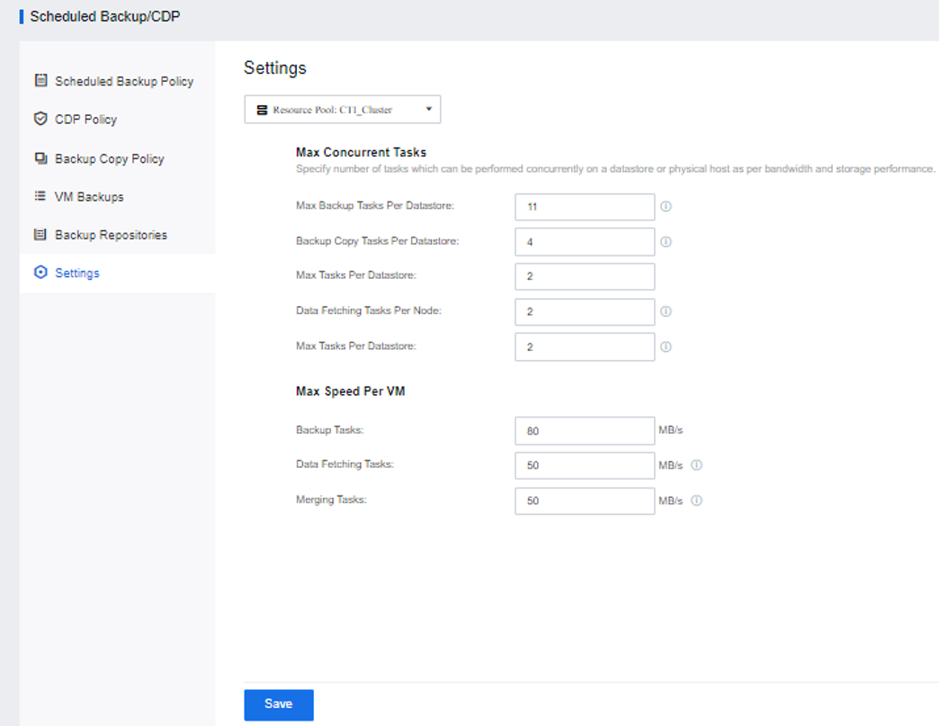
Task: Click the Settings gear icon in sidebar
Action: pos(40,273)
